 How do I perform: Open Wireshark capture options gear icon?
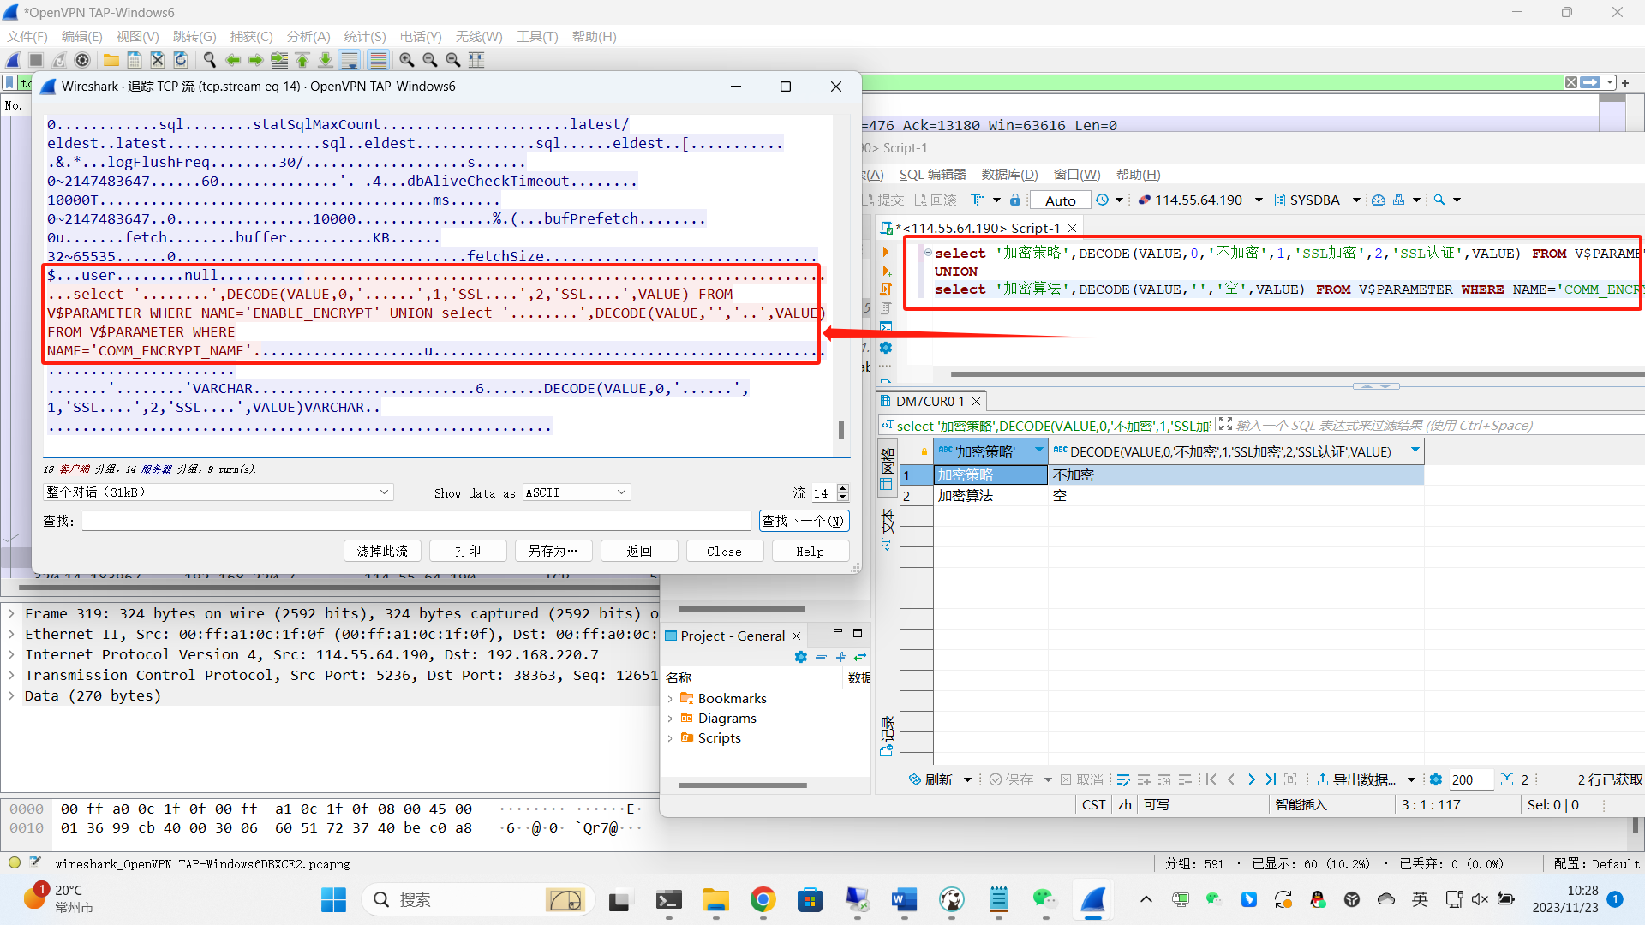click(82, 60)
